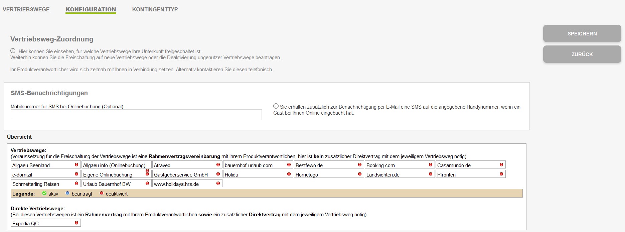This screenshot has height=232, width=625.
Task: Click the deactivated icon beside Casamundo.de
Action: [501, 165]
